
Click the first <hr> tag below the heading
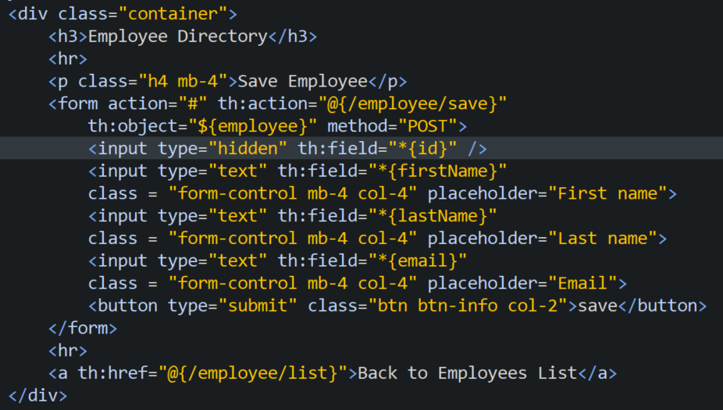68,59
